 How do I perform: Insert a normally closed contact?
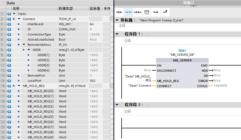point(128,12)
